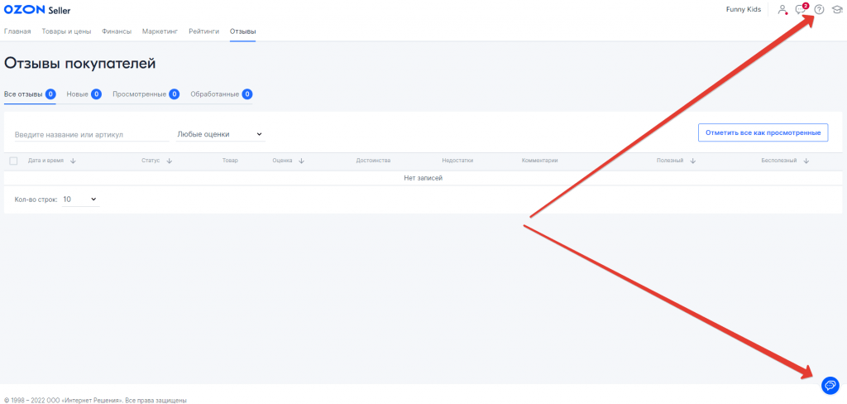Switch to the Просмотренные tab
847x404 pixels.
coord(146,94)
